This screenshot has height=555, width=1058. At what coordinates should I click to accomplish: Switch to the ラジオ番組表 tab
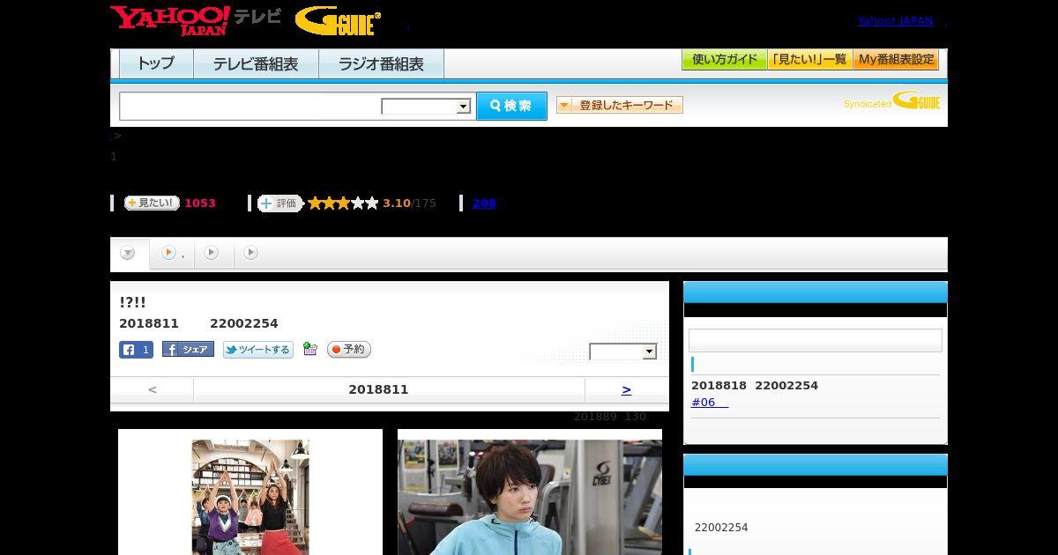(x=381, y=63)
